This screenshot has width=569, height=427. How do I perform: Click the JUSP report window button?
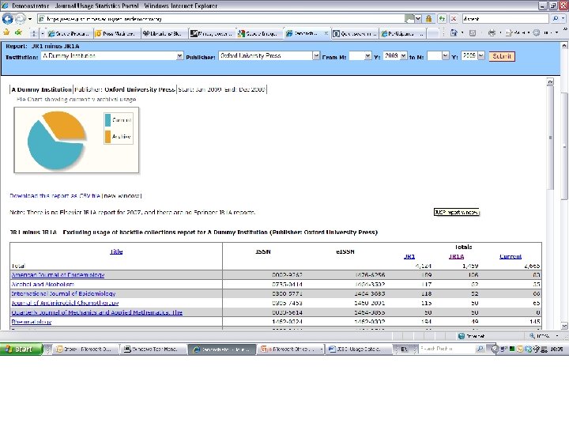click(457, 212)
